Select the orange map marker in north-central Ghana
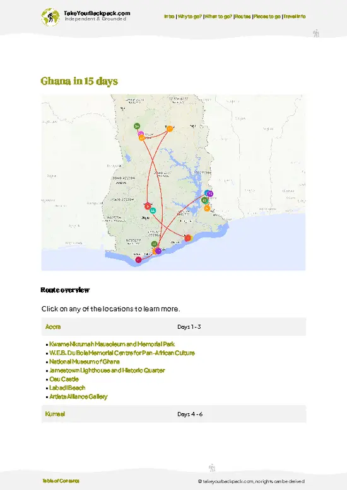The height and width of the screenshot is (490, 347). [x=170, y=128]
